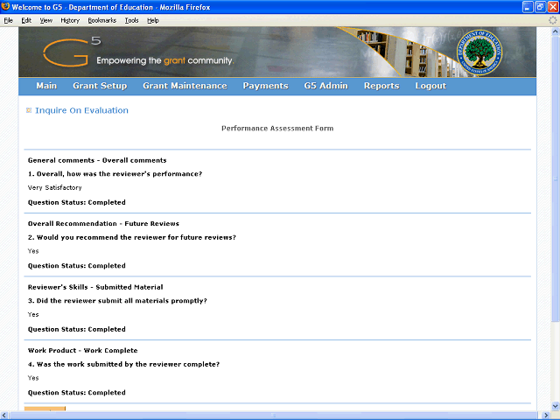
Task: Click the 'Overall Recommendation - Future Reviews' heading
Action: tap(103, 224)
